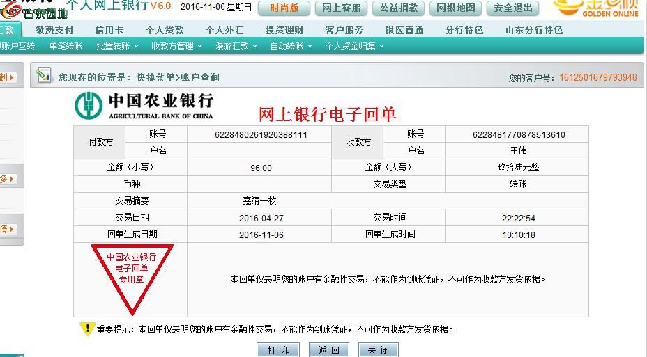The height and width of the screenshot is (357, 647).
Task: Click 安全退出 to log out
Action: click(513, 8)
